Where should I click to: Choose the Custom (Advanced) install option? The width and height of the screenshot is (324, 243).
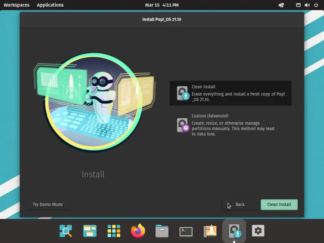click(x=231, y=125)
